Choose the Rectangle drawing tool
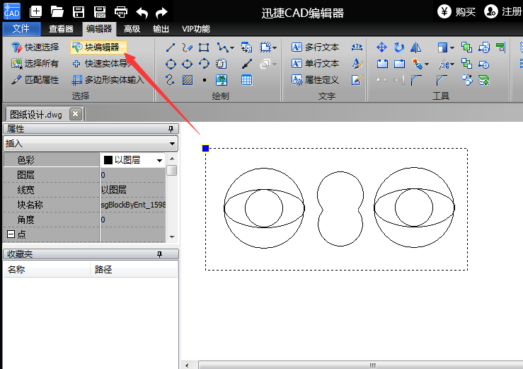 point(204,47)
